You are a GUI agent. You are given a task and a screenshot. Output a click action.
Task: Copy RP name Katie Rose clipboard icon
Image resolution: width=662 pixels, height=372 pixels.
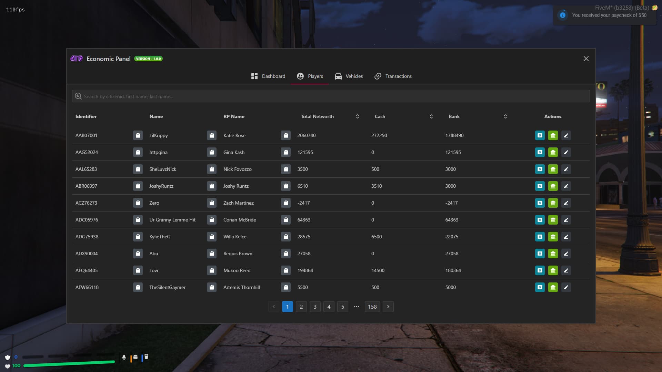pyautogui.click(x=285, y=135)
